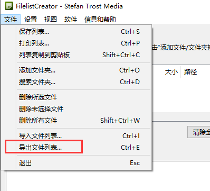The image size is (210, 191).
Task: Open the 文件 menu
Action: coord(11,19)
